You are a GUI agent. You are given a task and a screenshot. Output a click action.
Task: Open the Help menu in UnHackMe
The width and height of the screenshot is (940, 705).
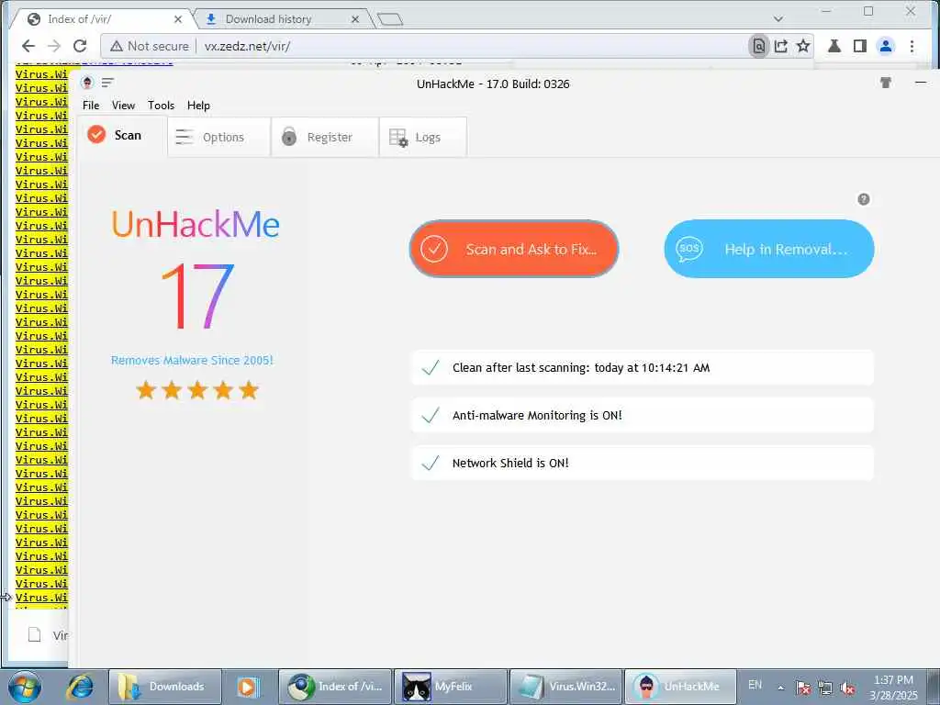pos(198,106)
